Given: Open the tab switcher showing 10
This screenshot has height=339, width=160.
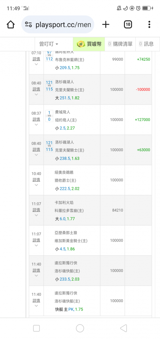Looking at the screenshot, I should 128,24.
